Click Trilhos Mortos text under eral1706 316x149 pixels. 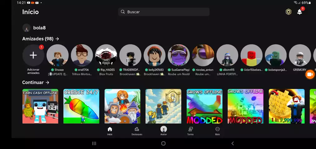point(82,74)
